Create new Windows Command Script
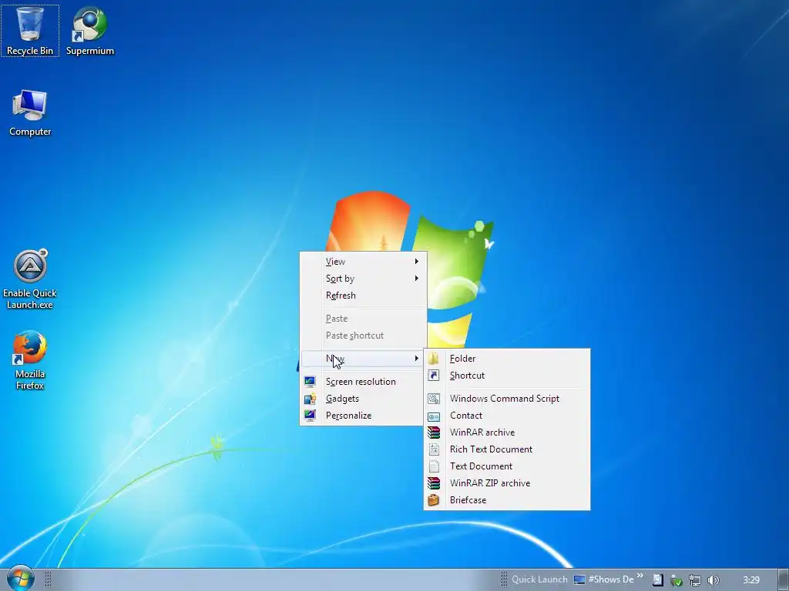 507,399
